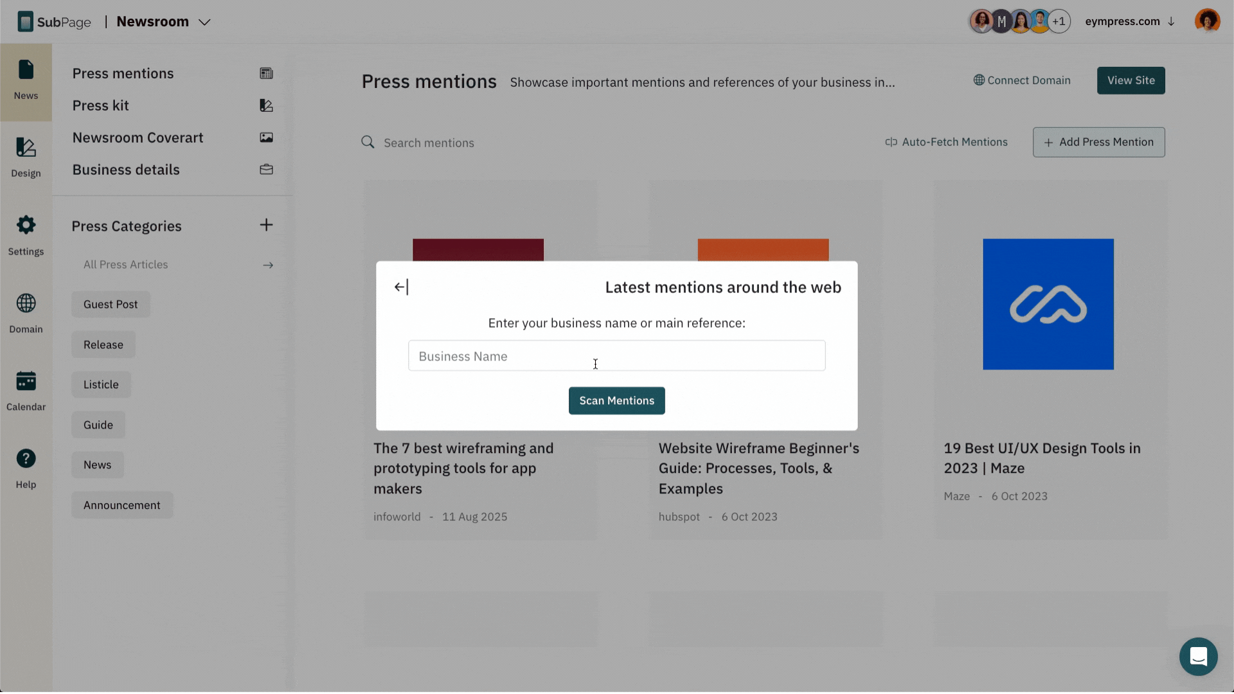Expand the Newsroom dropdown chevron
This screenshot has height=694, width=1234.
point(204,22)
